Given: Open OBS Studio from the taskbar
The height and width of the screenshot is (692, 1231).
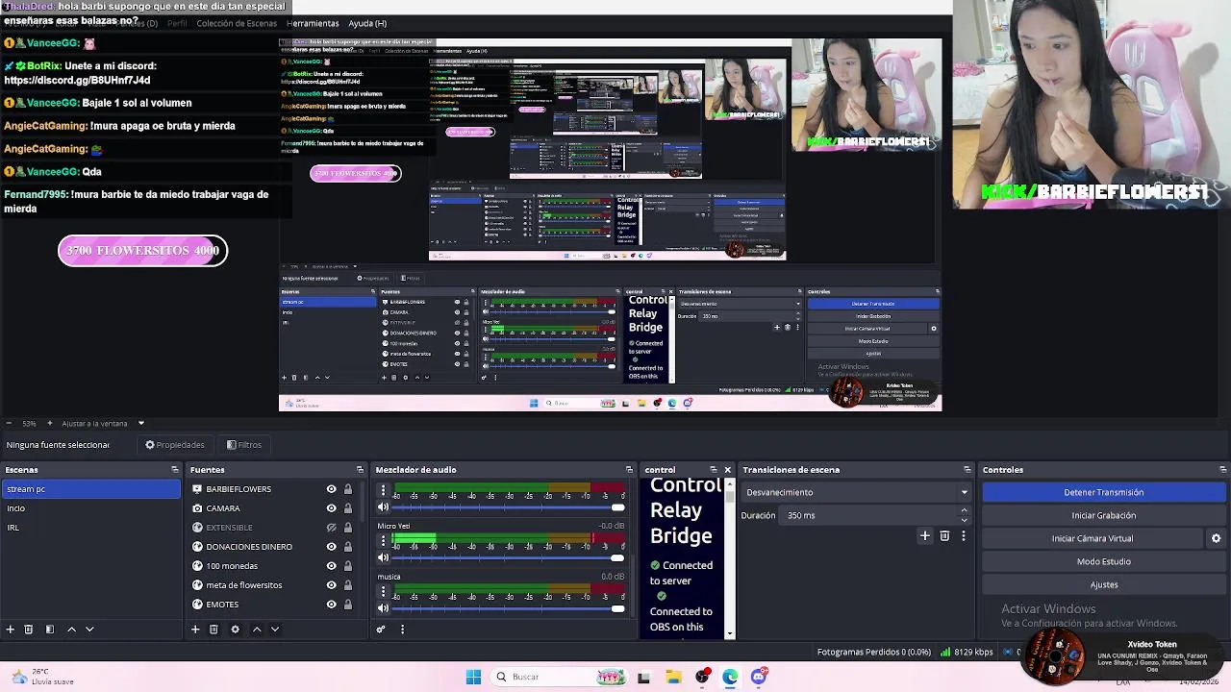Looking at the screenshot, I should pos(702,677).
